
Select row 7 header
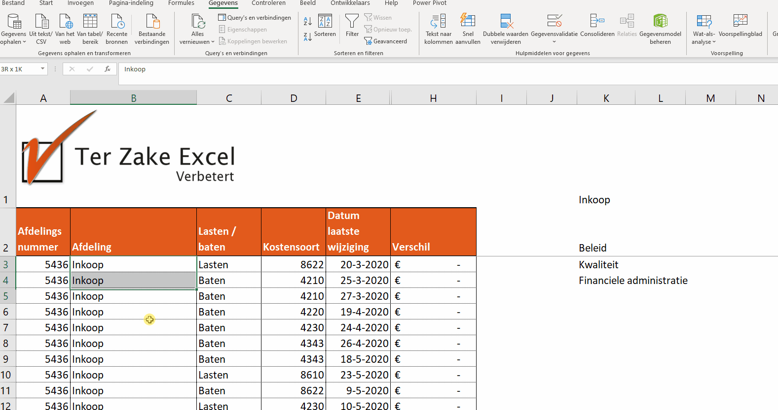[x=7, y=328]
